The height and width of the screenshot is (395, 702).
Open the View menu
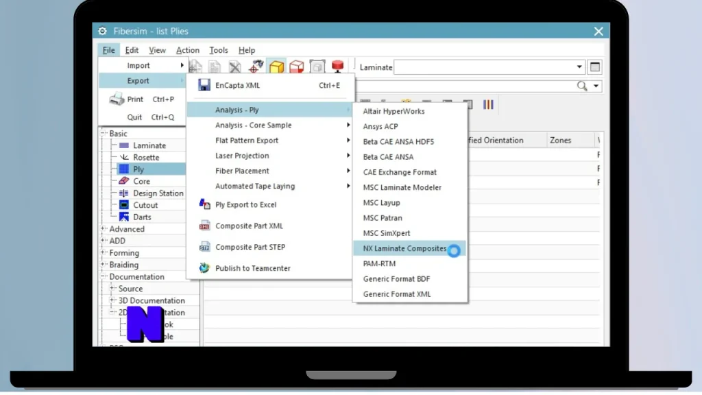tap(157, 50)
